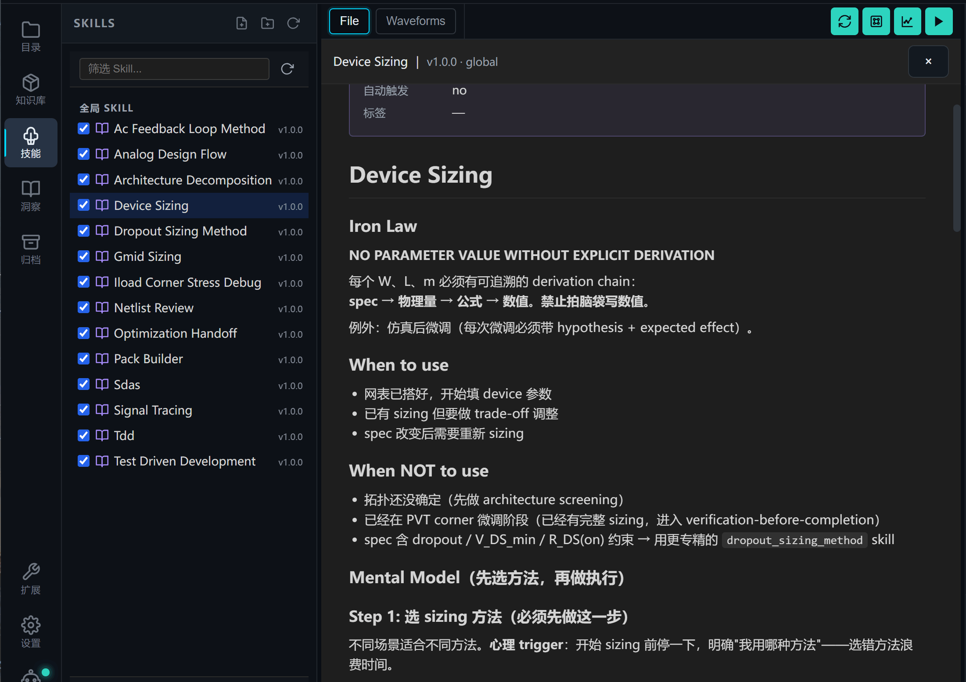966x682 pixels.
Task: Click the teal sync arrows toolbar button
Action: [x=844, y=21]
